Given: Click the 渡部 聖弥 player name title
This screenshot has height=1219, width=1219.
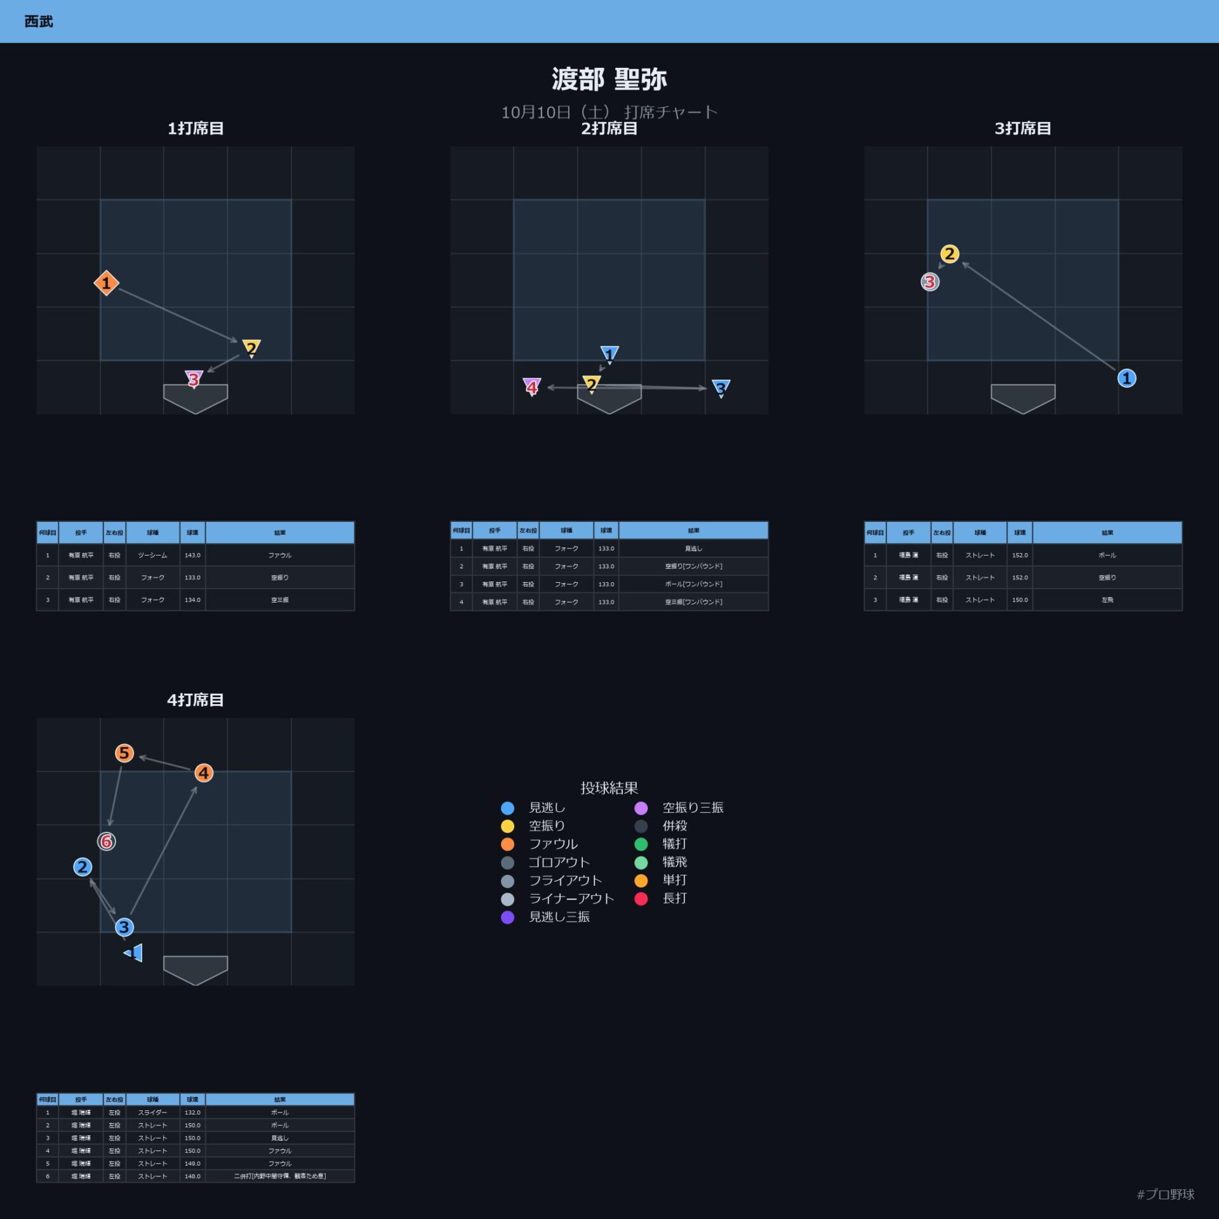Looking at the screenshot, I should coord(609,79).
